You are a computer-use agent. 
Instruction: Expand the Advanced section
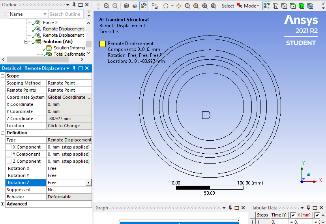tap(3, 204)
